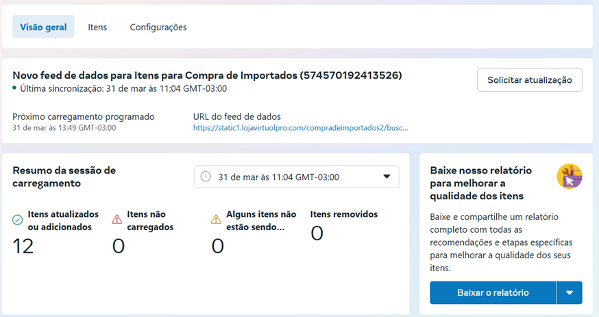Switch to the Itens tab
This screenshot has width=599, height=317.
tap(97, 27)
